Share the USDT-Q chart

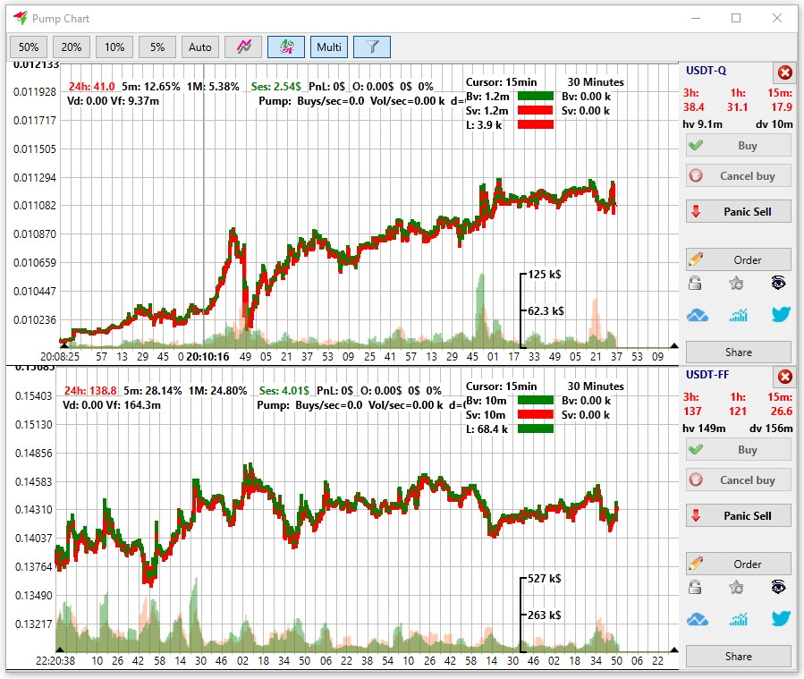[x=738, y=352]
